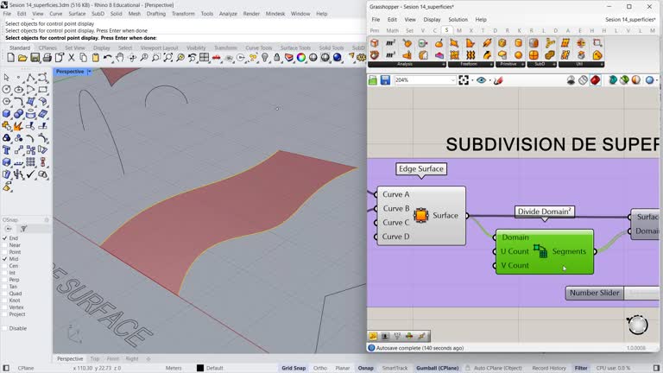Click the padlock Lock objects icon
The width and height of the screenshot is (663, 373).
(277, 58)
